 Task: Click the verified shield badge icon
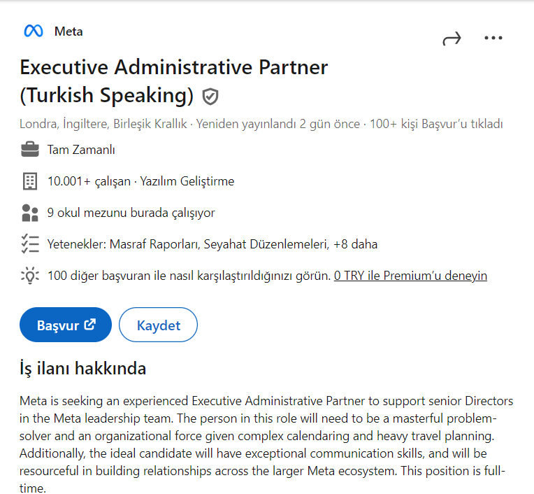(x=210, y=97)
